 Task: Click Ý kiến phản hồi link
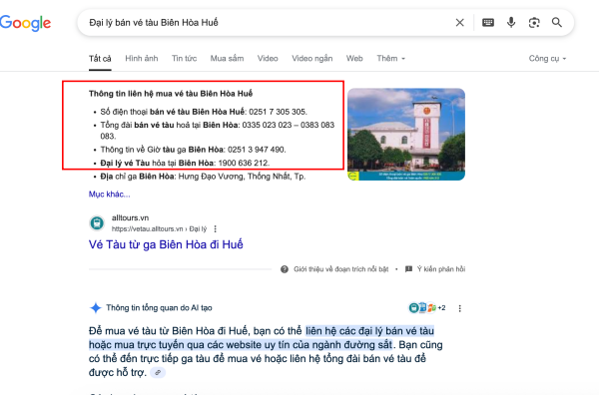tap(441, 269)
